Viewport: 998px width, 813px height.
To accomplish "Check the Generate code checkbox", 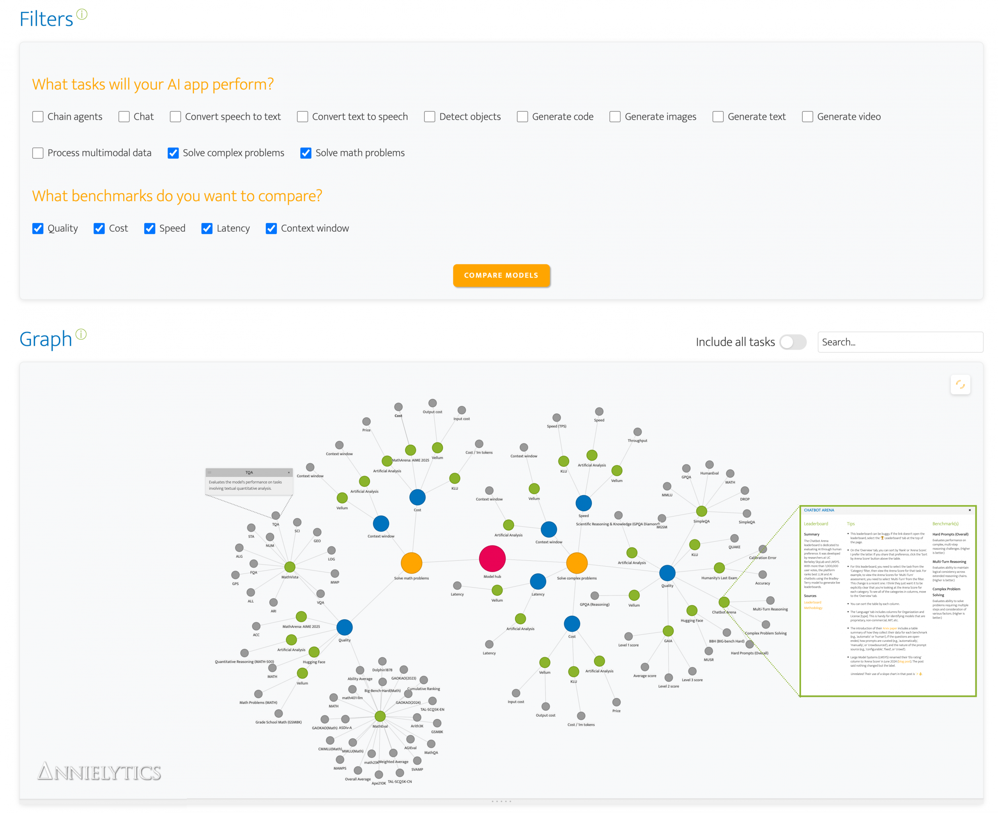I will point(522,117).
